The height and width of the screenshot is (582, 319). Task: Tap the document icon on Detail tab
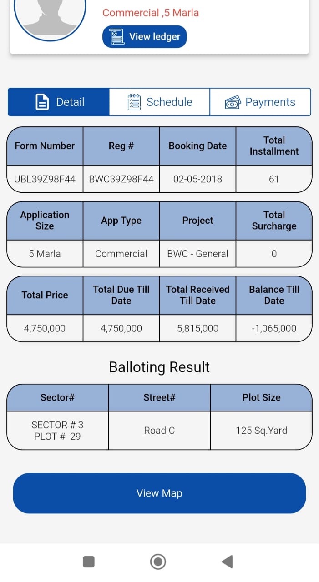click(x=42, y=102)
